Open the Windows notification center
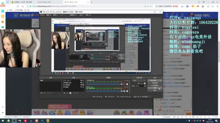 tap(216, 121)
